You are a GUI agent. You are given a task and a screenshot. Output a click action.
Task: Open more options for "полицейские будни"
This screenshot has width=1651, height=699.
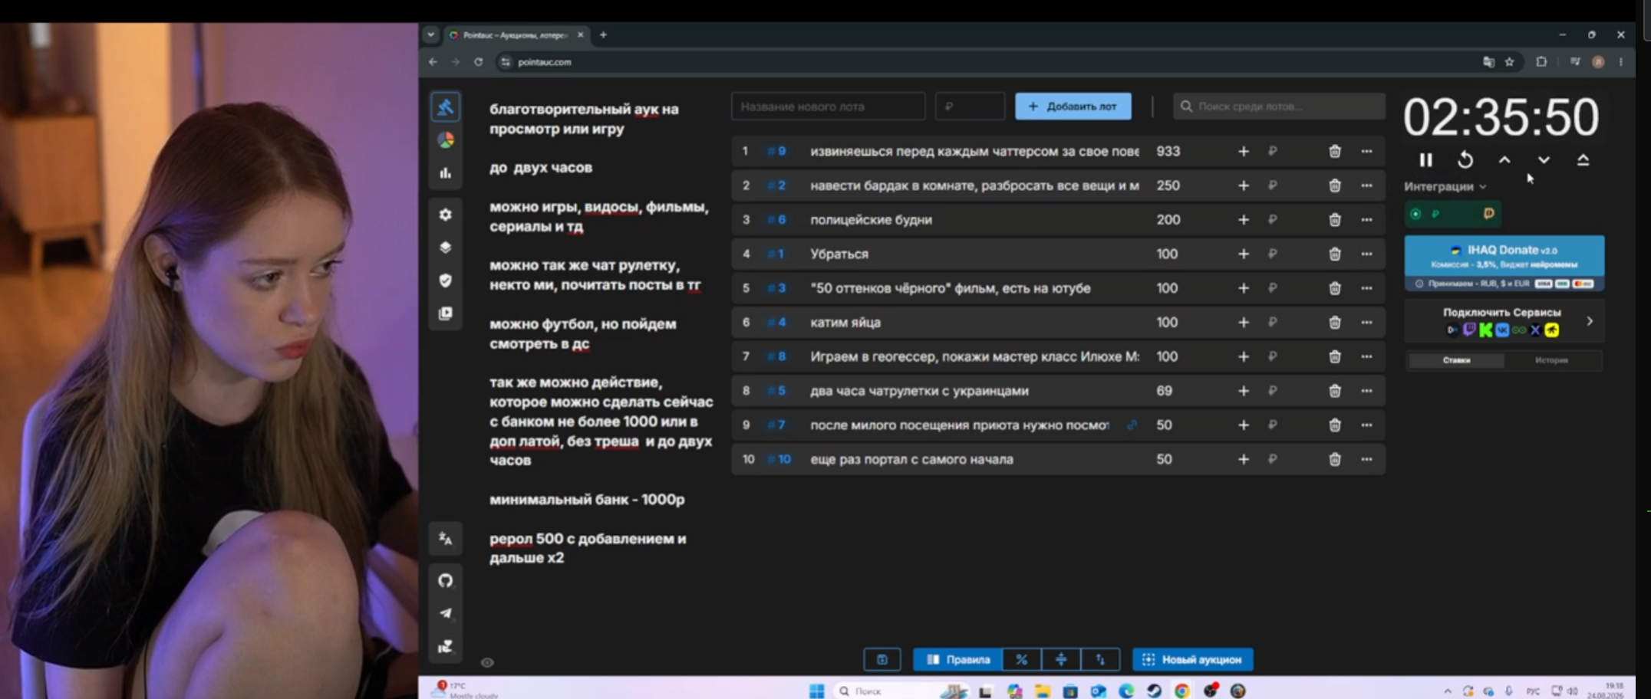pyautogui.click(x=1367, y=220)
